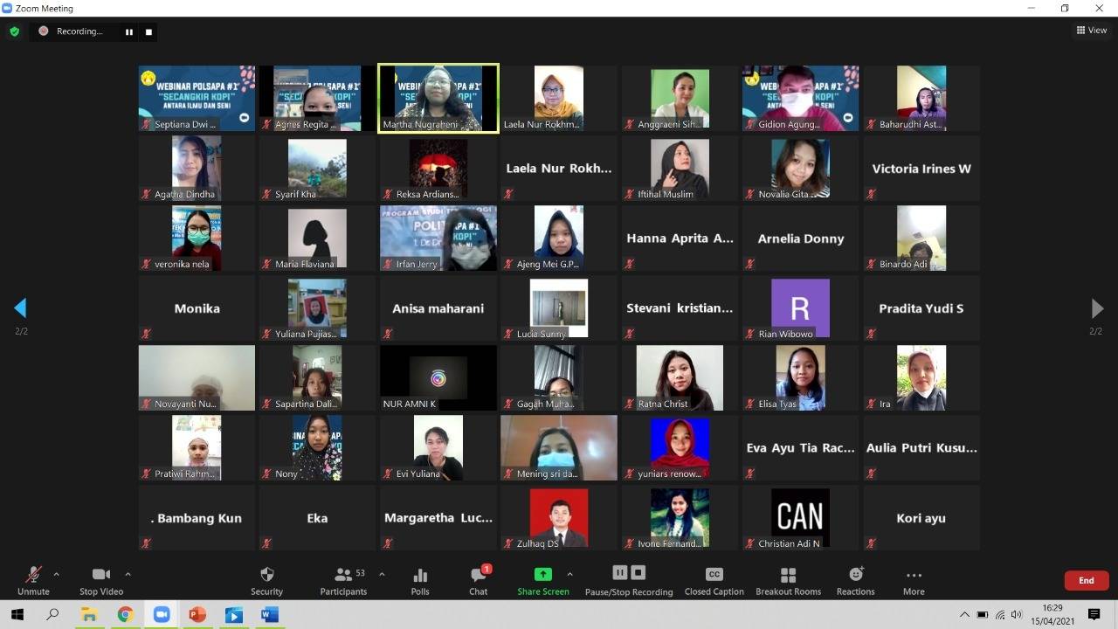Screen dimensions: 1118x629
Task: Pause the recording in top bar
Action: 129,32
